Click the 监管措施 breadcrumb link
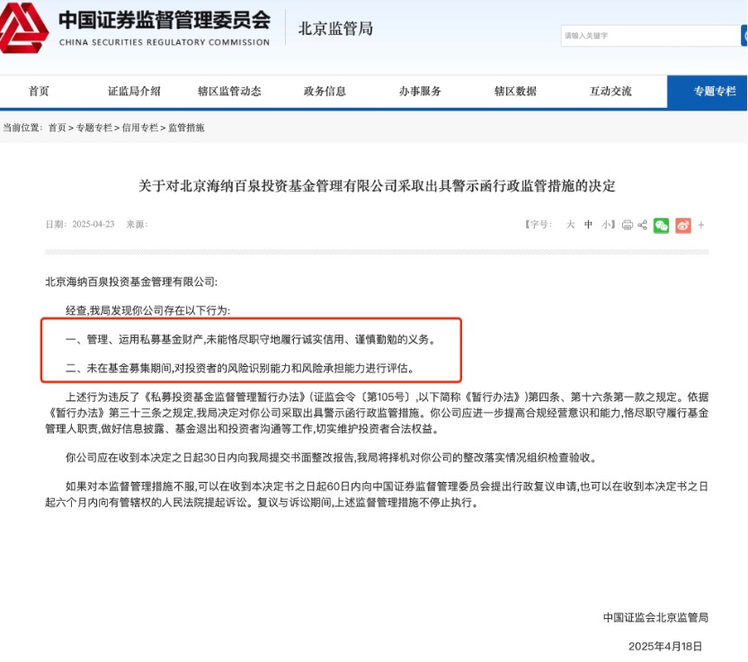The height and width of the screenshot is (662, 748). point(186,128)
